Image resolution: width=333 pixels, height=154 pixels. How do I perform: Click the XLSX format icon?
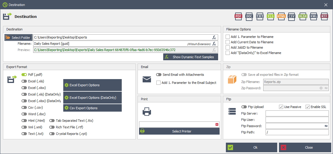point(303,16)
